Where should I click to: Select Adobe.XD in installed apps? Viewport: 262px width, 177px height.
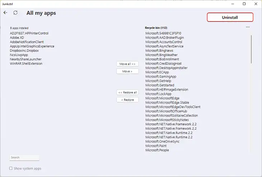point(17,38)
